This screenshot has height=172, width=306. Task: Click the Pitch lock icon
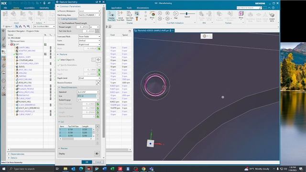(x=99, y=49)
